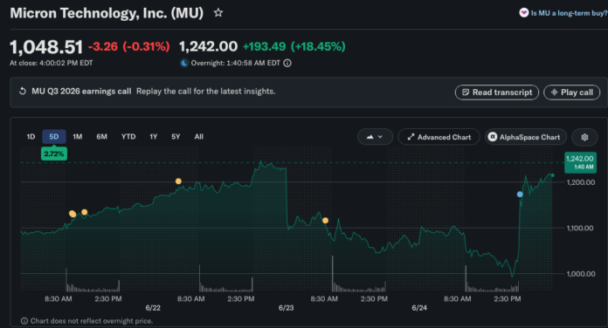Click the earnings call replay icon
Image resolution: width=608 pixels, height=328 pixels.
tap(23, 92)
